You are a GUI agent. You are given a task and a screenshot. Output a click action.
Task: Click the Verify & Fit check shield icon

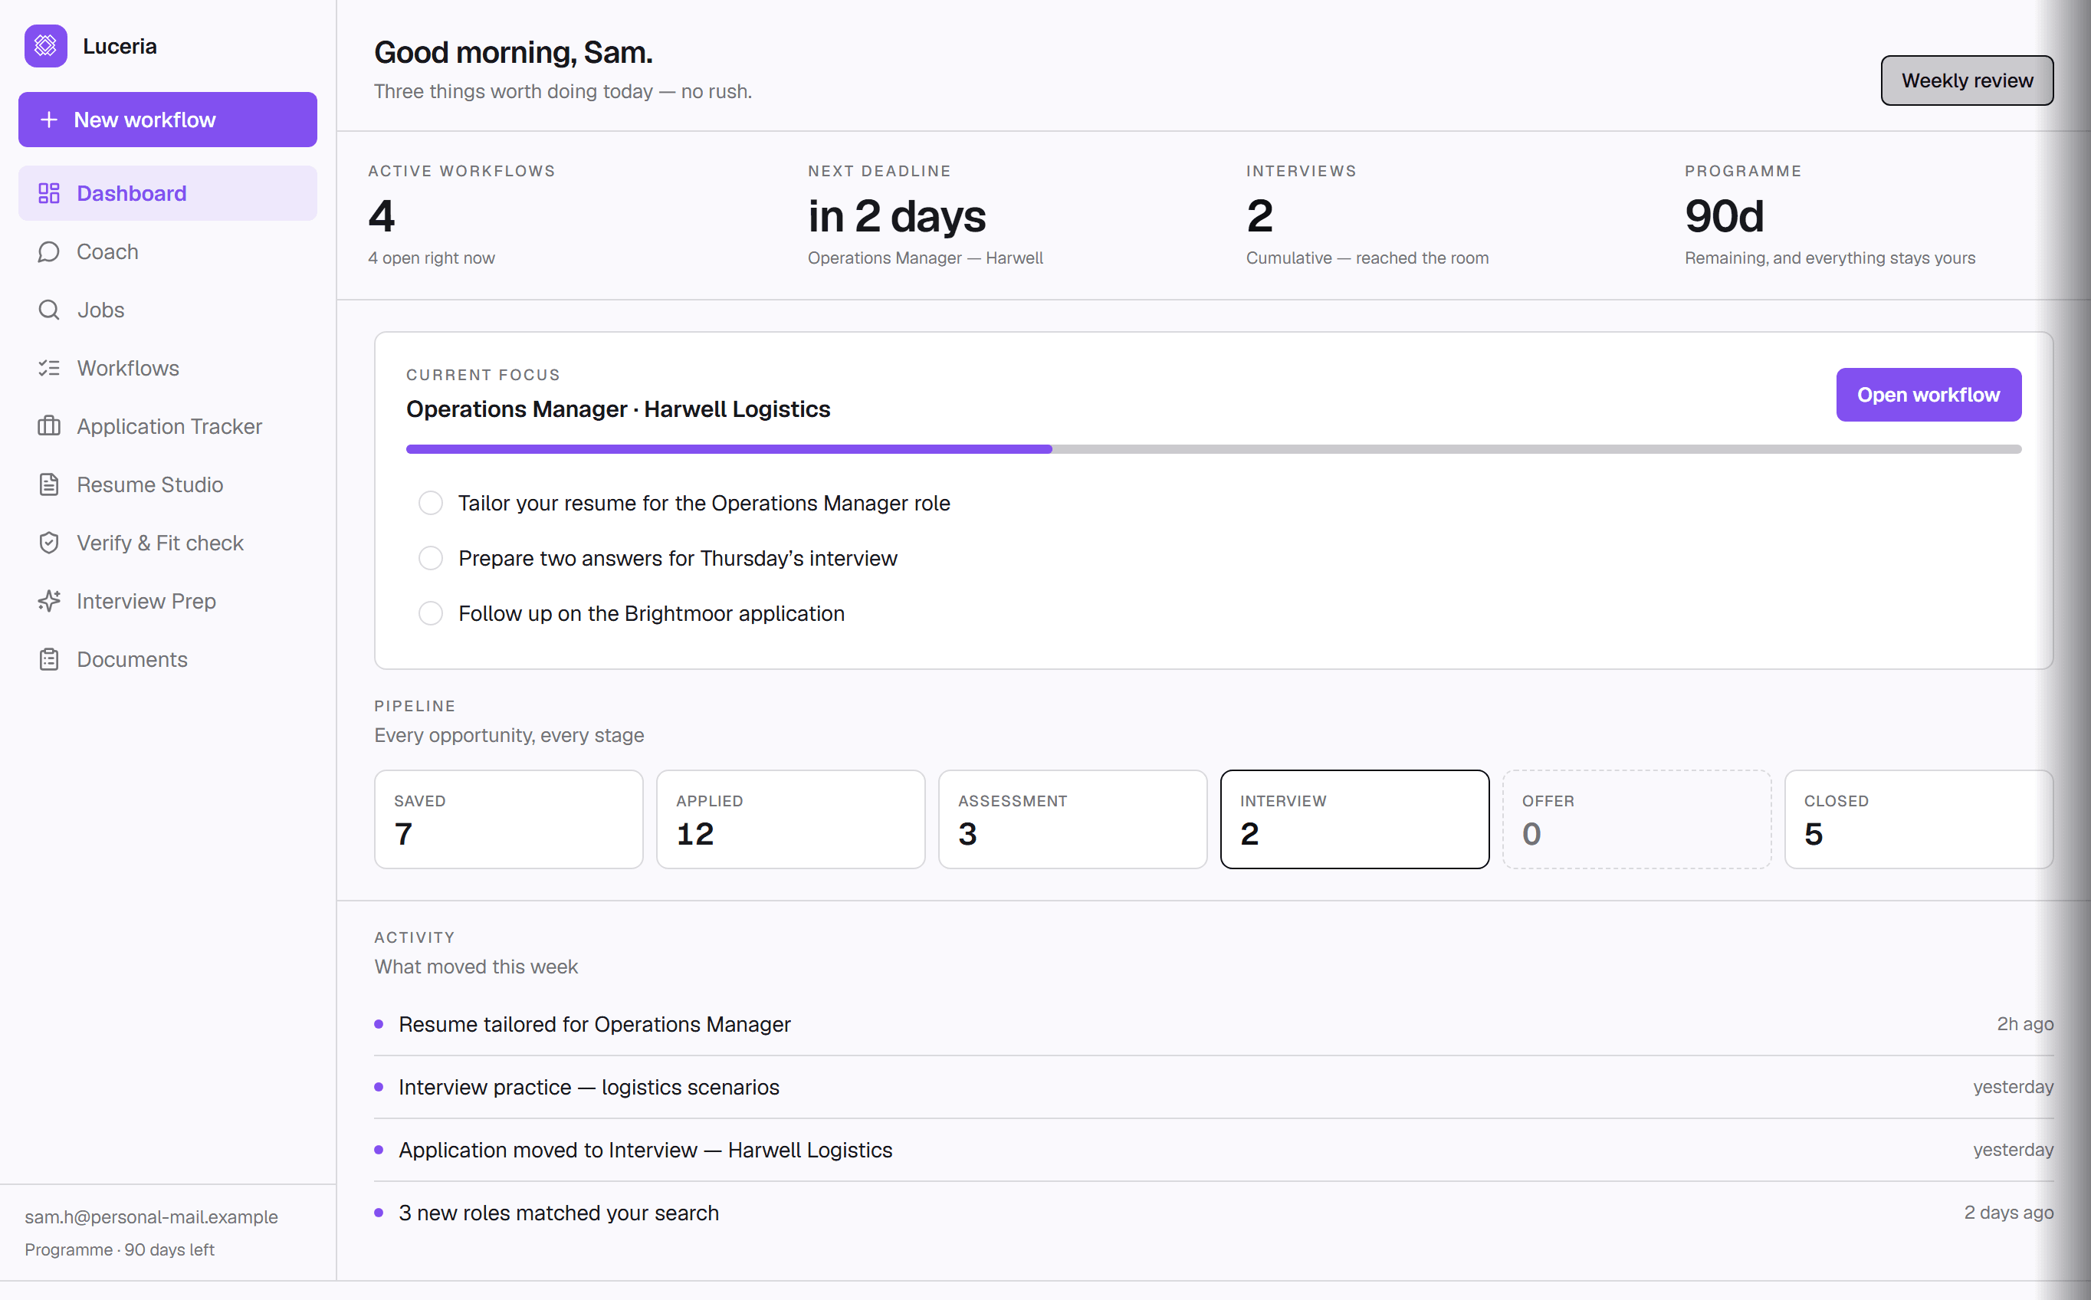pos(49,543)
